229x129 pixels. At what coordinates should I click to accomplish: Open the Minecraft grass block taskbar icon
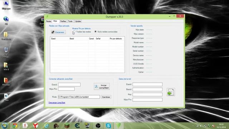click(x=67, y=126)
